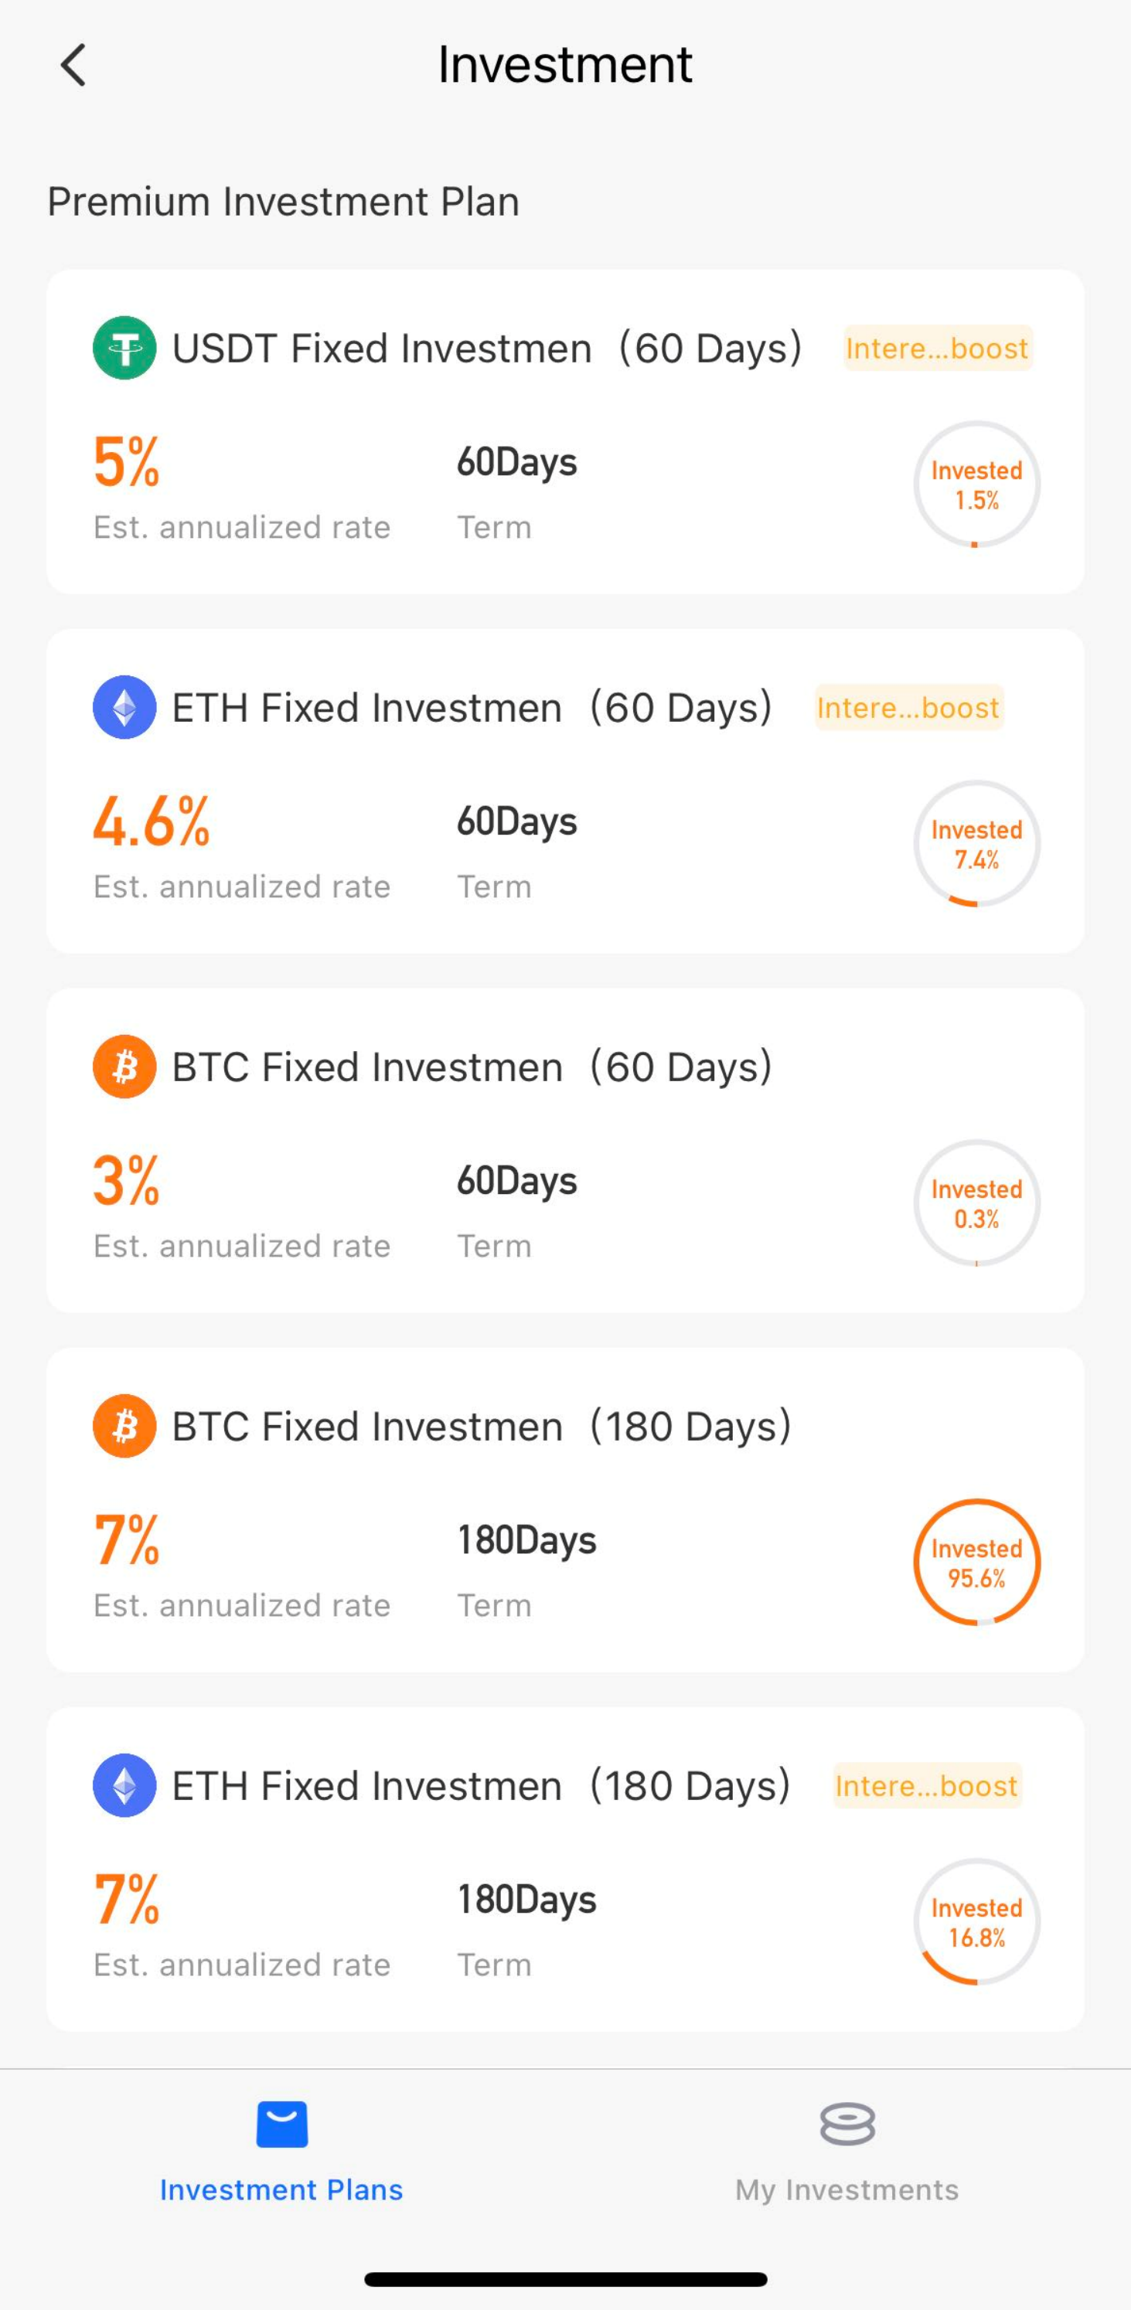Viewport: 1131px width, 2310px height.
Task: Tap the Invested 1.5% progress circle
Action: click(976, 485)
